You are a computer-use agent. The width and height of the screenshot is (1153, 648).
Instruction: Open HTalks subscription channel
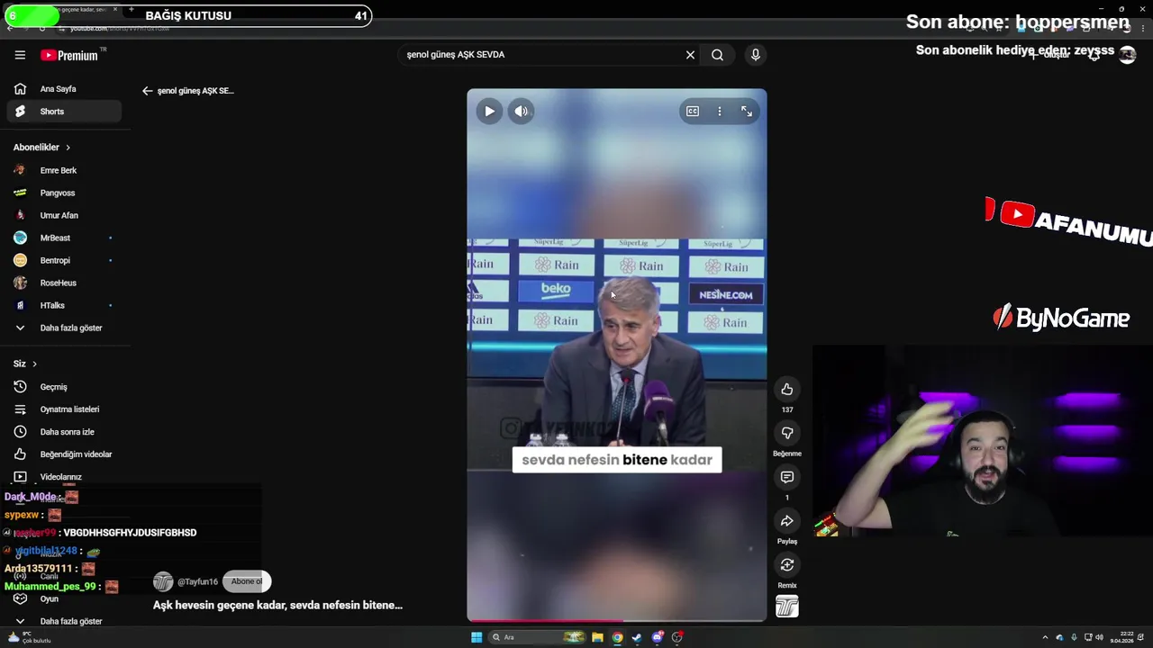(63, 305)
